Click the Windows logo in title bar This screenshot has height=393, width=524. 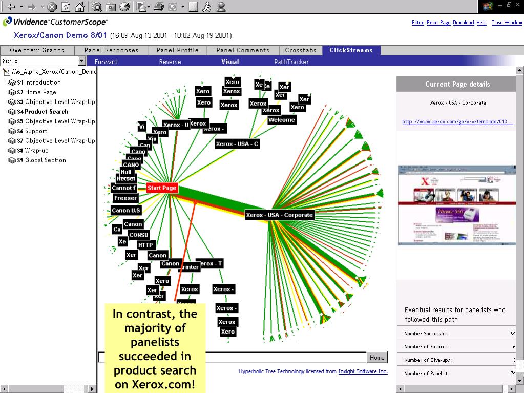point(488,6)
